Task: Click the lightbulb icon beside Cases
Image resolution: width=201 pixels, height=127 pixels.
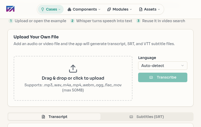Action: [x=43, y=9]
